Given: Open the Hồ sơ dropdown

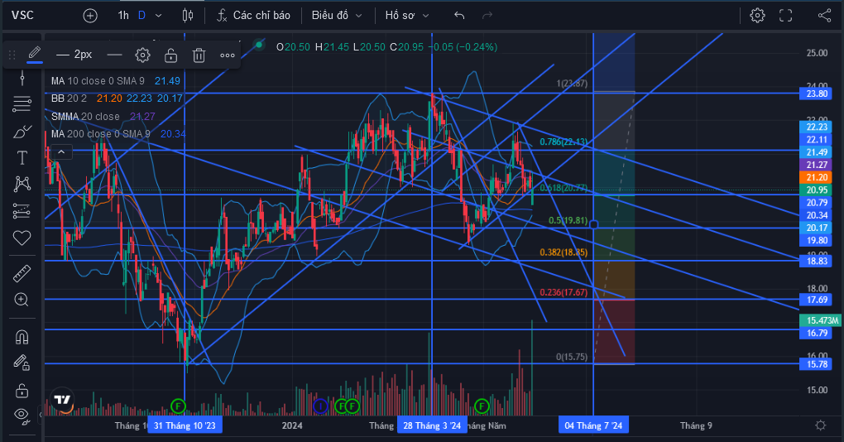Looking at the screenshot, I should [x=407, y=16].
